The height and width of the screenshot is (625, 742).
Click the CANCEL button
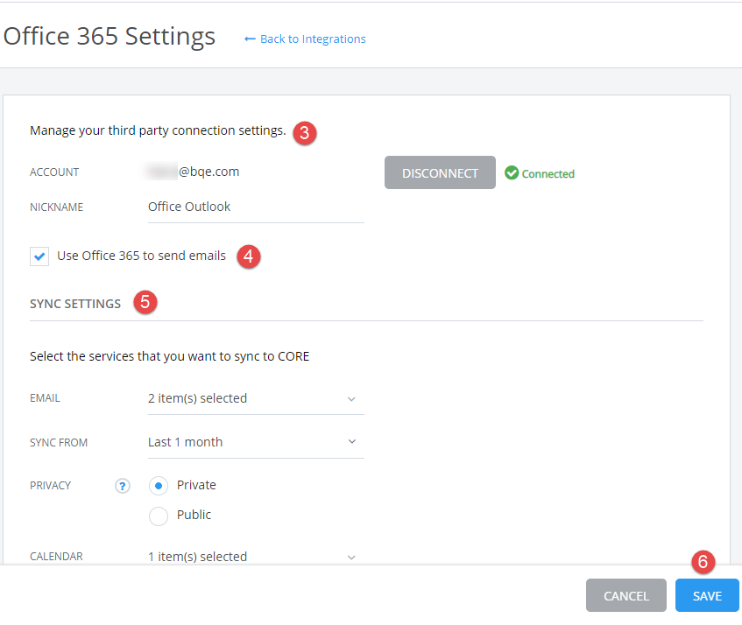click(625, 595)
